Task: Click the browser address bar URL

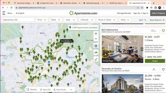Action: (32, 7)
